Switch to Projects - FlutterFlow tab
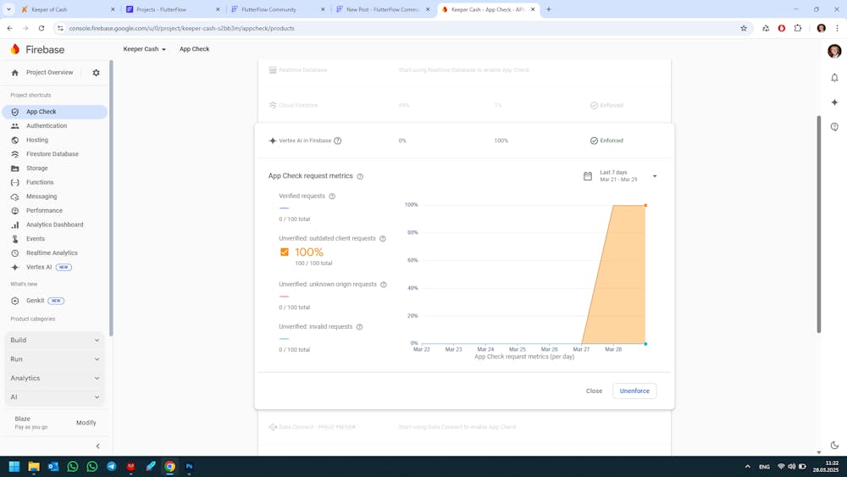 coord(171,9)
